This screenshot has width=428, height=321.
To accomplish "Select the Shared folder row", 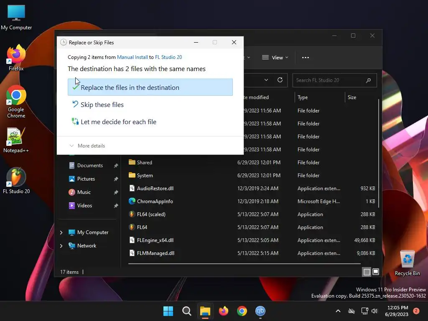I will pos(252,163).
